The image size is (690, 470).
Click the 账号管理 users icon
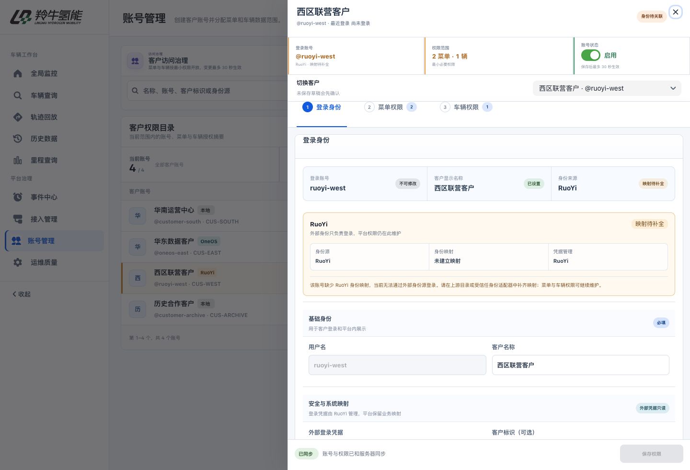[16, 241]
